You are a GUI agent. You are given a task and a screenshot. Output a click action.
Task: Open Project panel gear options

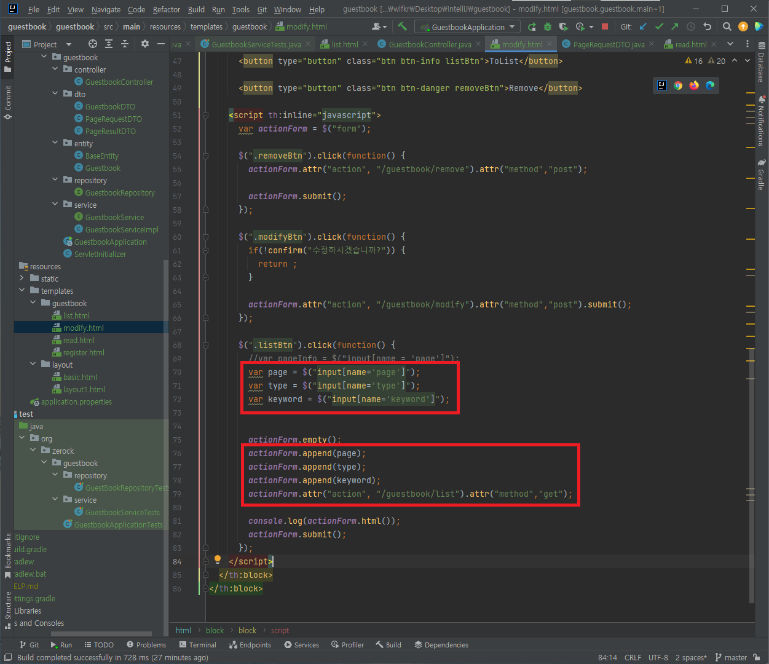tap(145, 44)
